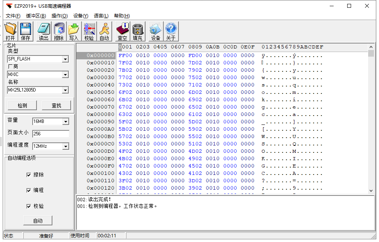Select the 页面大小 field showing 256
This screenshot has height=242, width=379.
click(x=50, y=133)
